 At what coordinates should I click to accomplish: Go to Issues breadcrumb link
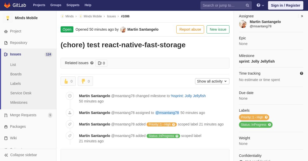pos(111,16)
